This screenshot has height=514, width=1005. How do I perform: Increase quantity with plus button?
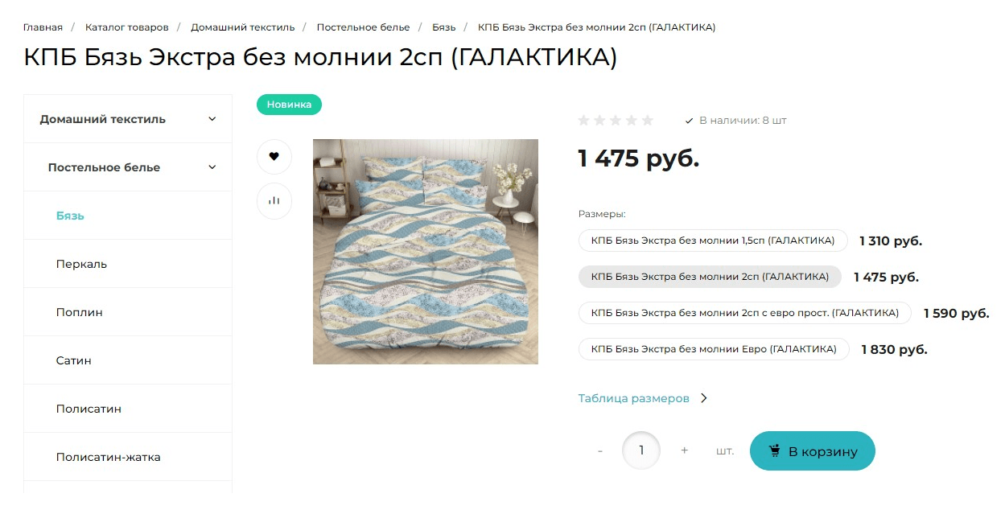685,450
